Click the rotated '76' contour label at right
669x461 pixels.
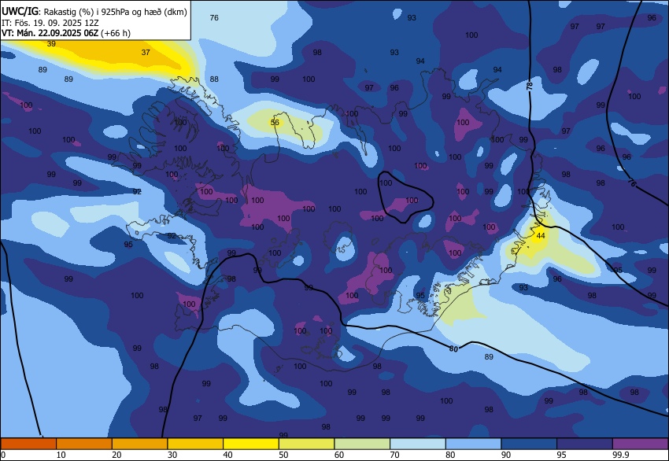632,183
